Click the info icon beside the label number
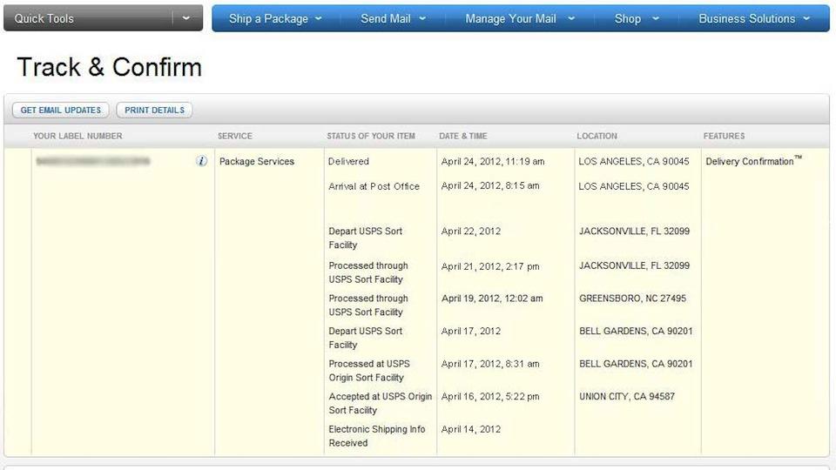836x470 pixels. [202, 161]
